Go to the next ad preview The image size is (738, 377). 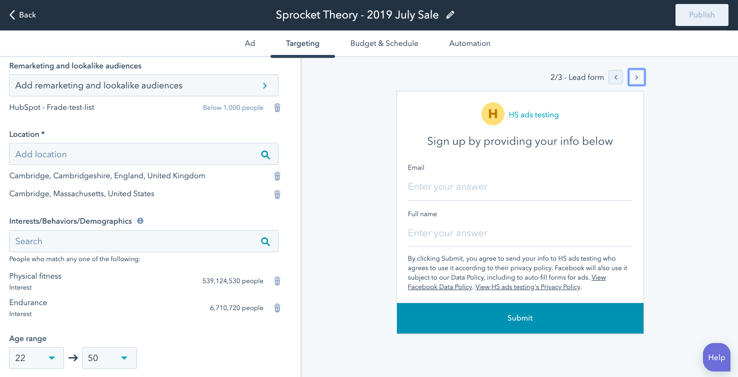pos(636,77)
